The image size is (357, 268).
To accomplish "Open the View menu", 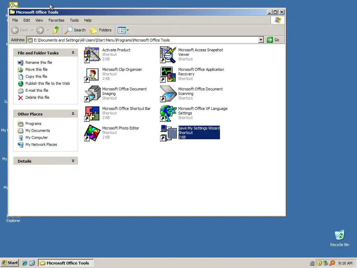I will coord(39,20).
